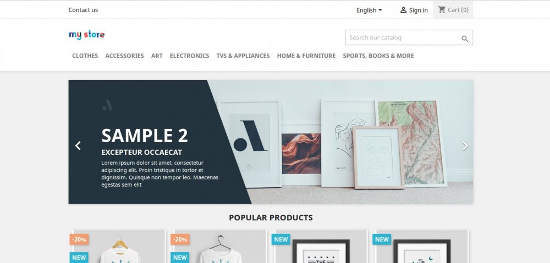Expand the Clothes category menu
Screen dimensions: 550x263
coord(85,55)
